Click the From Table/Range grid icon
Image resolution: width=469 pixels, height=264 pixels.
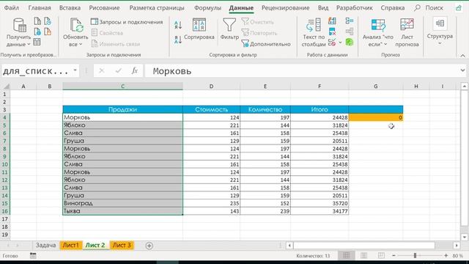pos(37,42)
